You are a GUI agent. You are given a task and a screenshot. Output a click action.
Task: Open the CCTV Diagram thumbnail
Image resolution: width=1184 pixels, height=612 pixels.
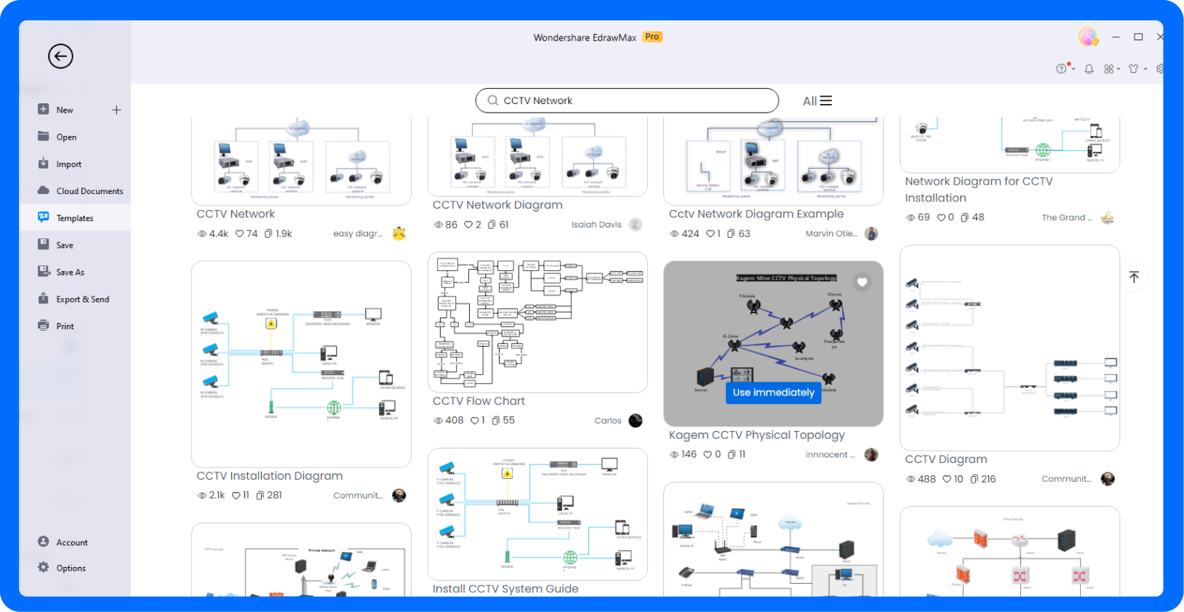tap(1009, 347)
